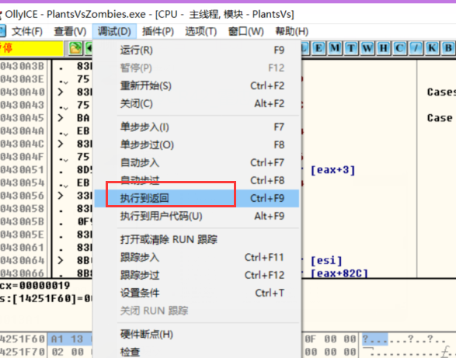Click the Open file toolbar icon
This screenshot has height=358, width=456.
coord(75,48)
